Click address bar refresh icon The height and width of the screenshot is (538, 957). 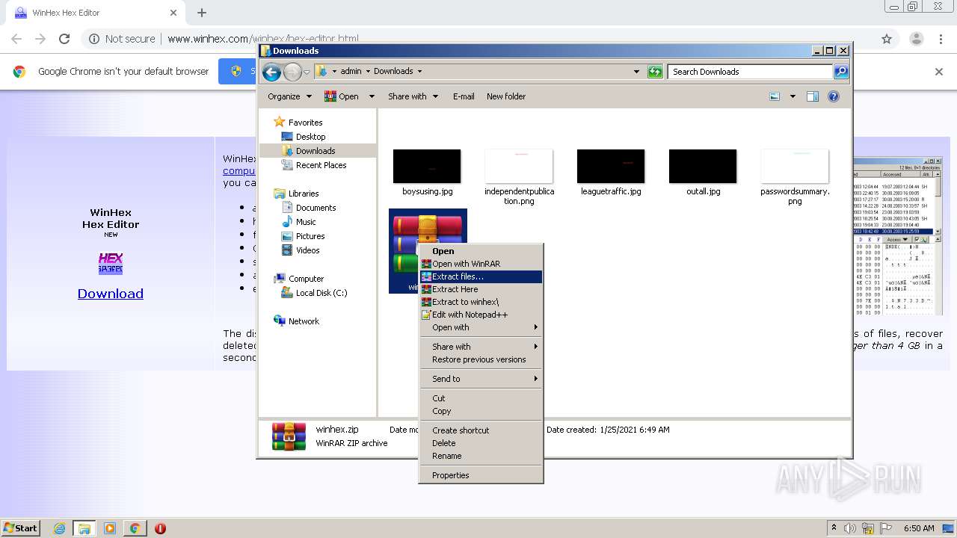[x=655, y=72]
